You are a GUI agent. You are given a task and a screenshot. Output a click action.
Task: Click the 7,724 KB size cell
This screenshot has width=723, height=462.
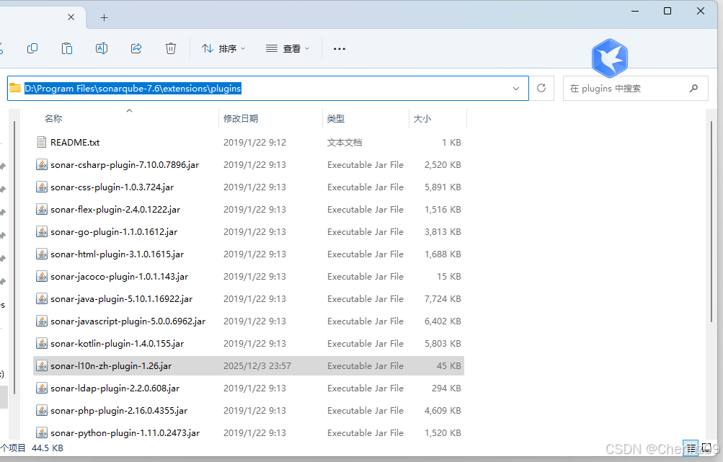click(x=443, y=299)
